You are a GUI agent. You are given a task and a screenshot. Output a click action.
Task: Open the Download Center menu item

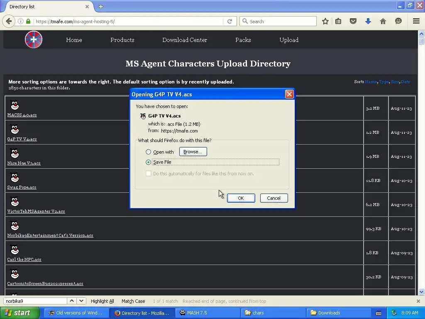coord(185,40)
